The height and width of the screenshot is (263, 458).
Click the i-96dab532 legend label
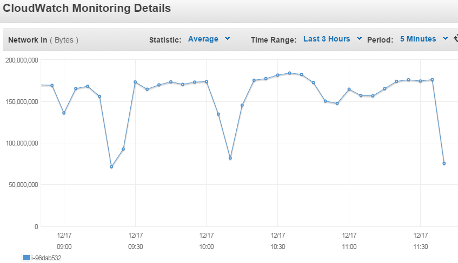coord(47,258)
